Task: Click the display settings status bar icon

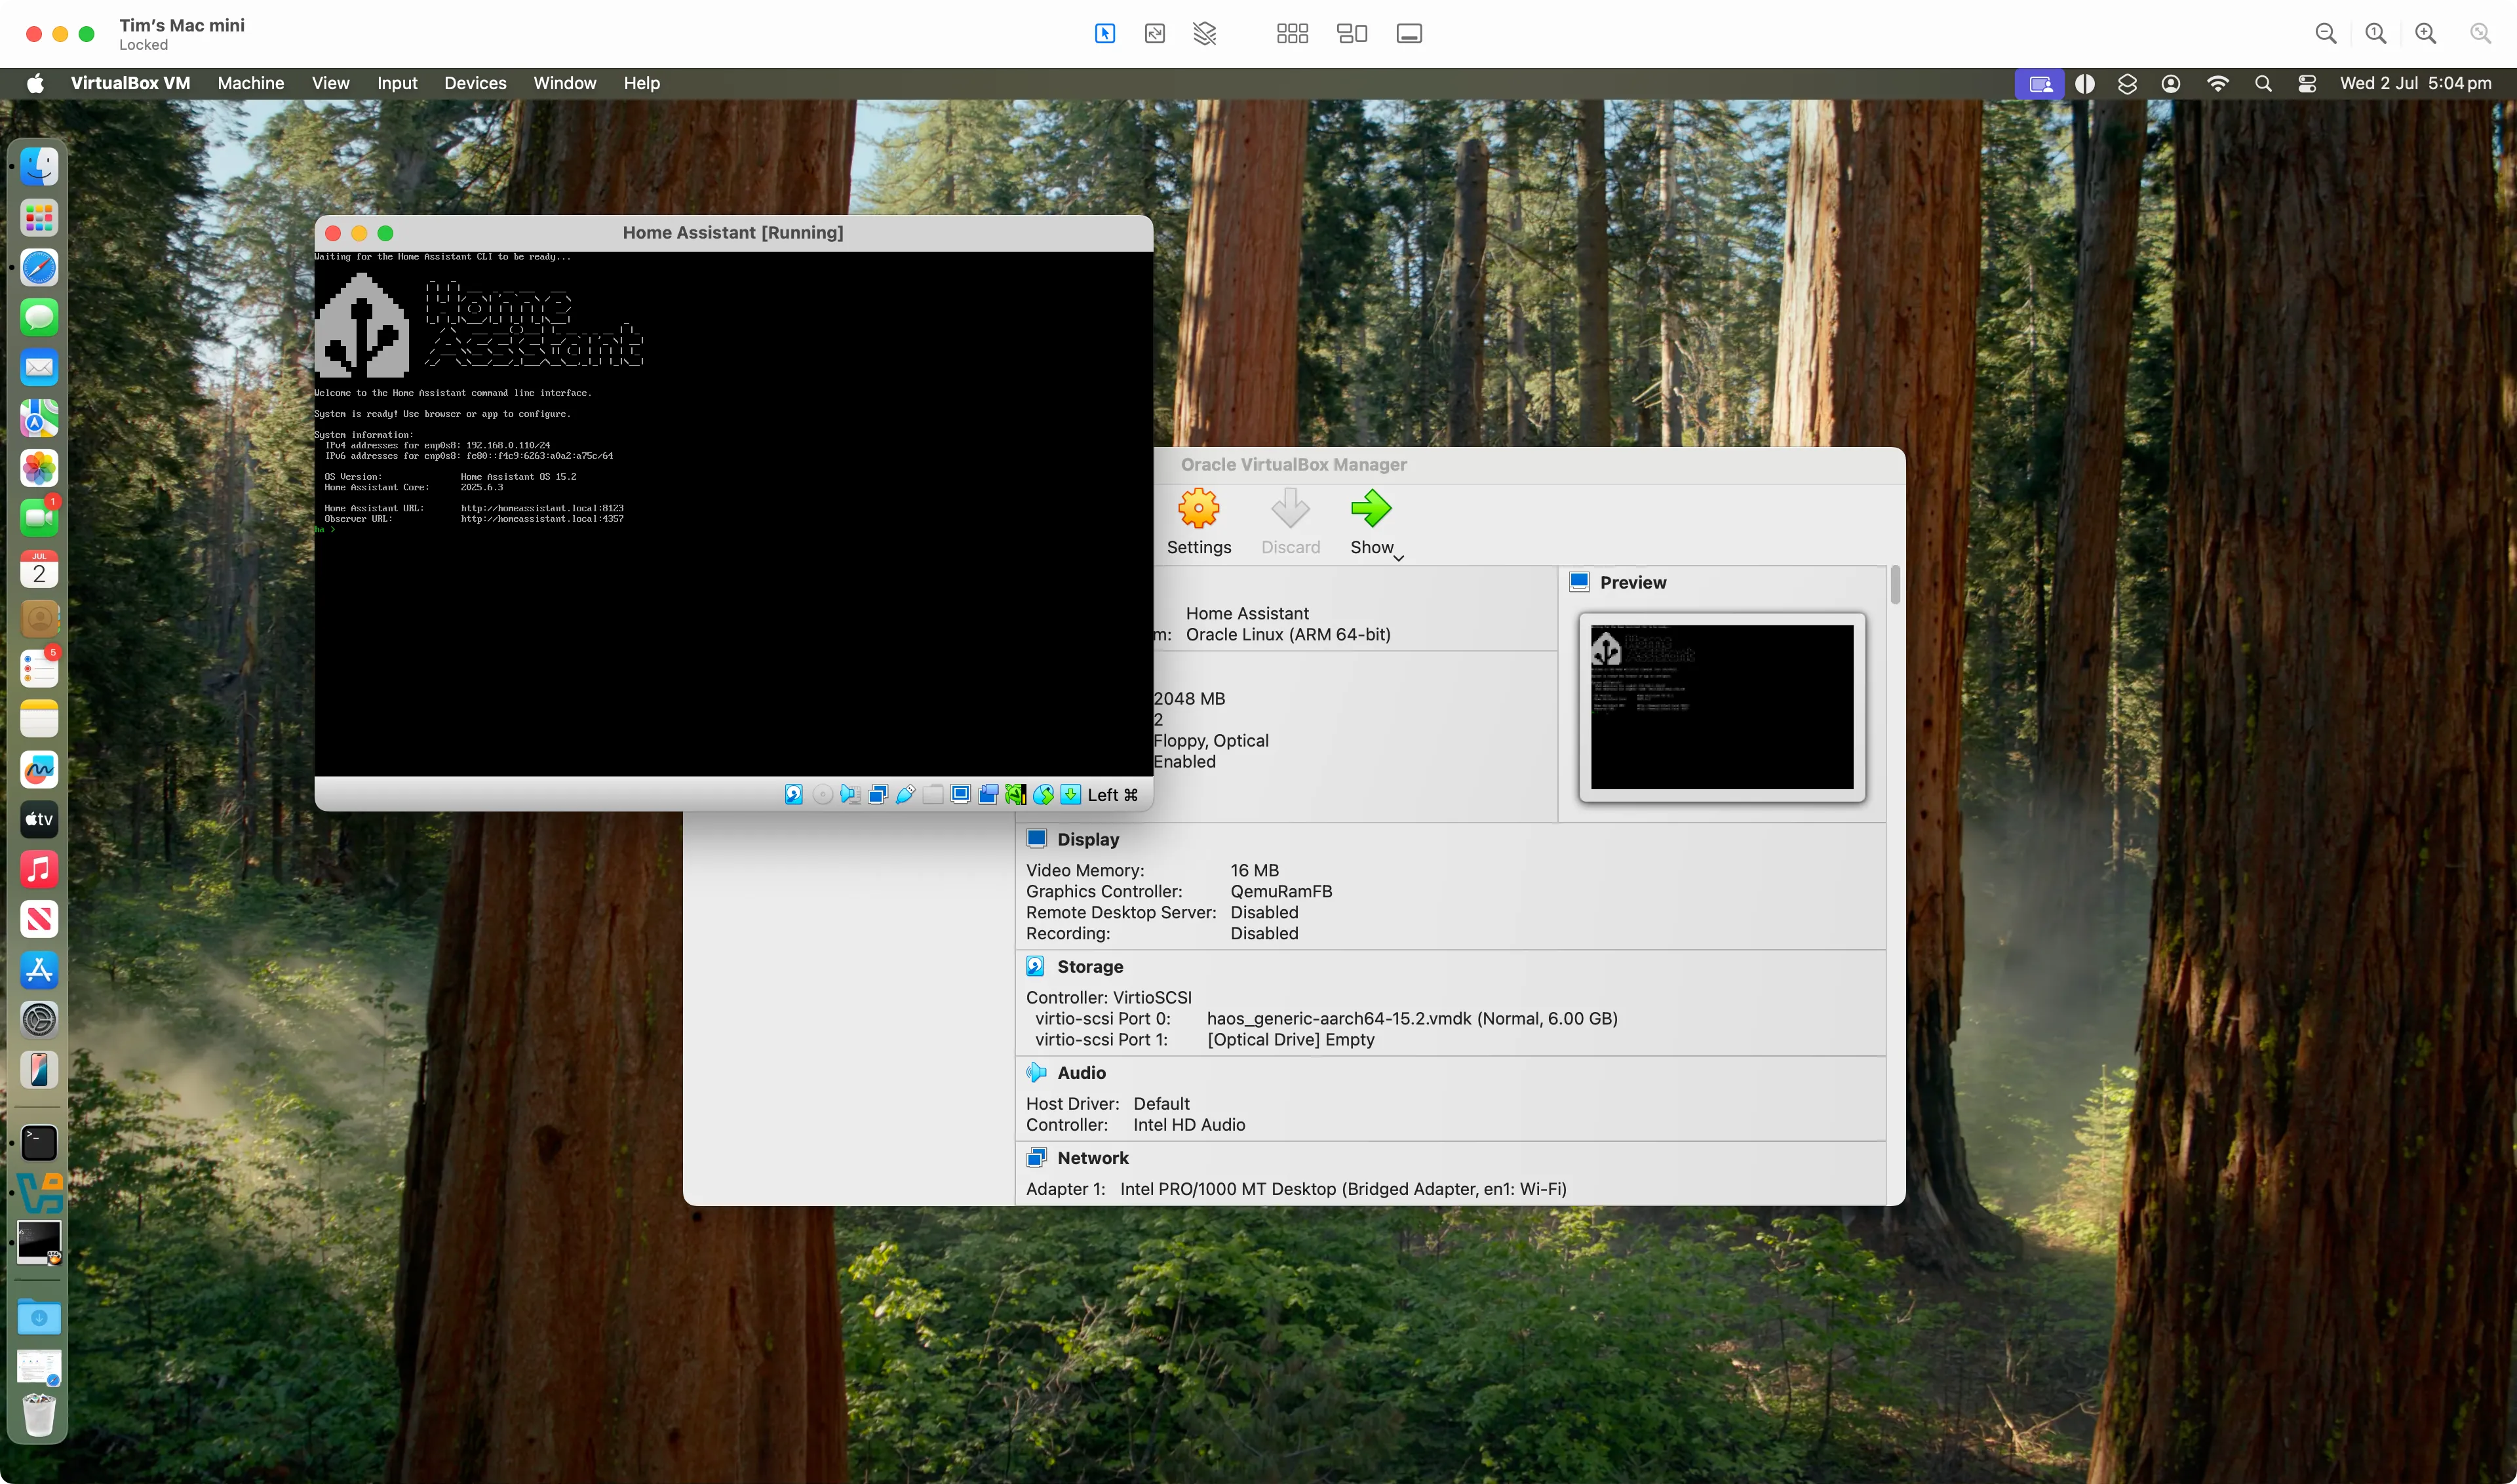Action: point(960,795)
